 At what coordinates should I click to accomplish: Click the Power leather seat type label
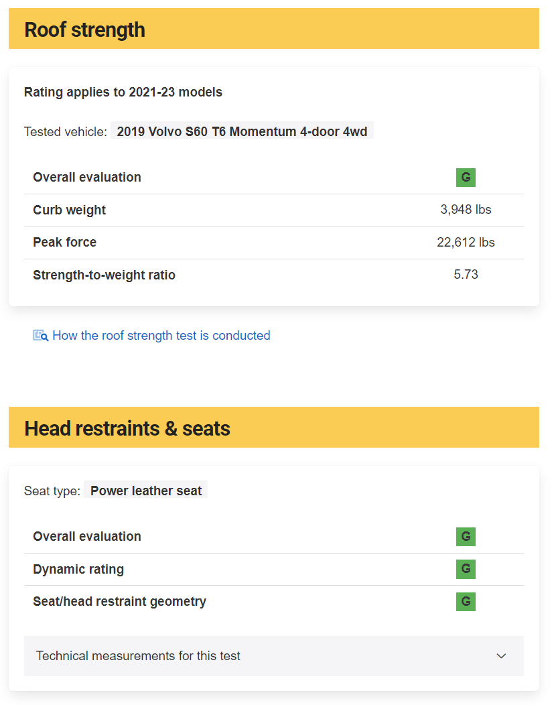pyautogui.click(x=146, y=491)
